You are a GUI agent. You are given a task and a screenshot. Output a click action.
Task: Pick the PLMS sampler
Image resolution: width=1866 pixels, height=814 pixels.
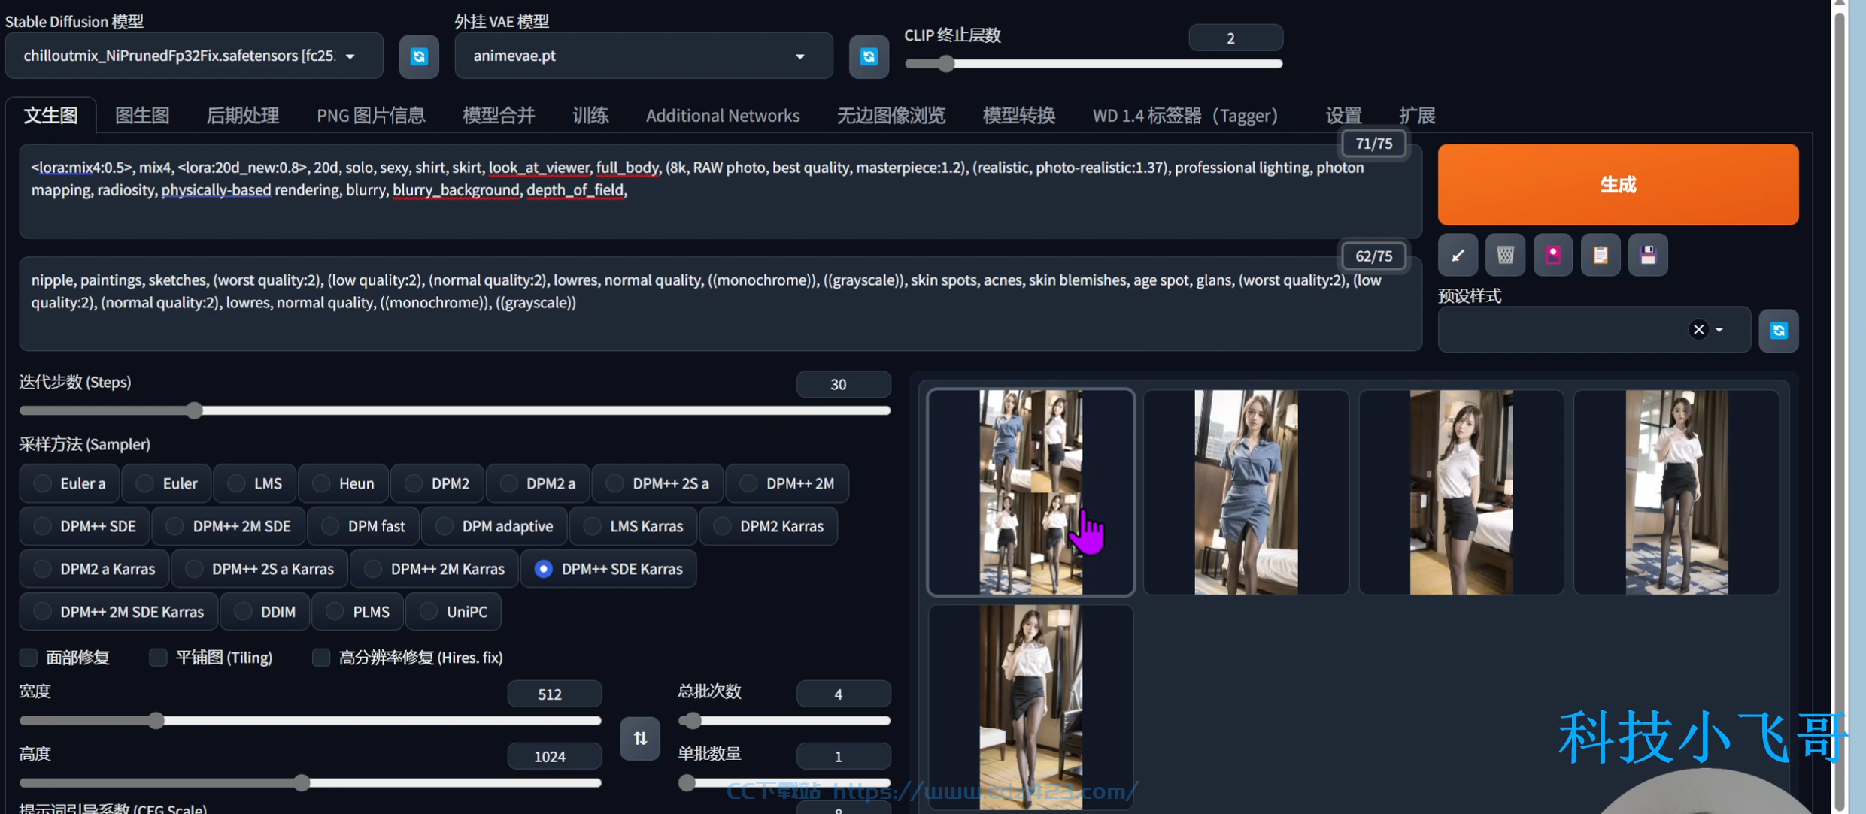pyautogui.click(x=358, y=612)
